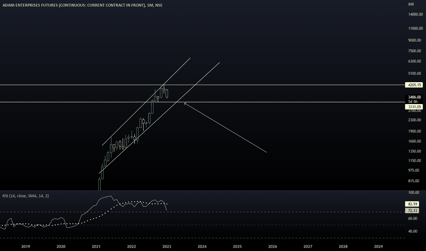Click the 5100.00 price axis tick
Viewport: 426px width, 251px height.
click(x=415, y=73)
